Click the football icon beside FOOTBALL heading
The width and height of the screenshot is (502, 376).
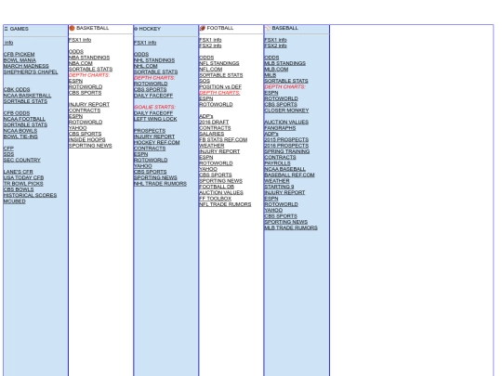203,28
